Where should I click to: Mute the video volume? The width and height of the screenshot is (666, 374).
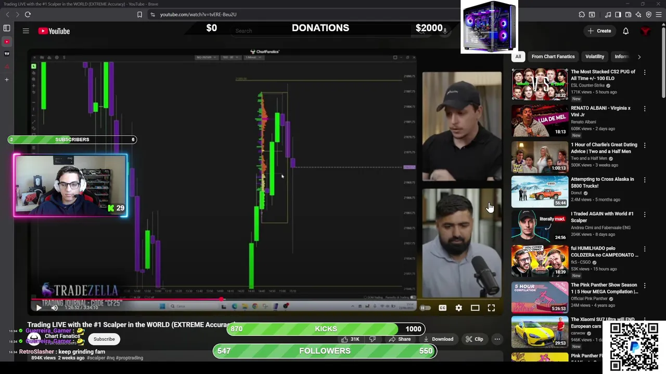click(x=54, y=308)
